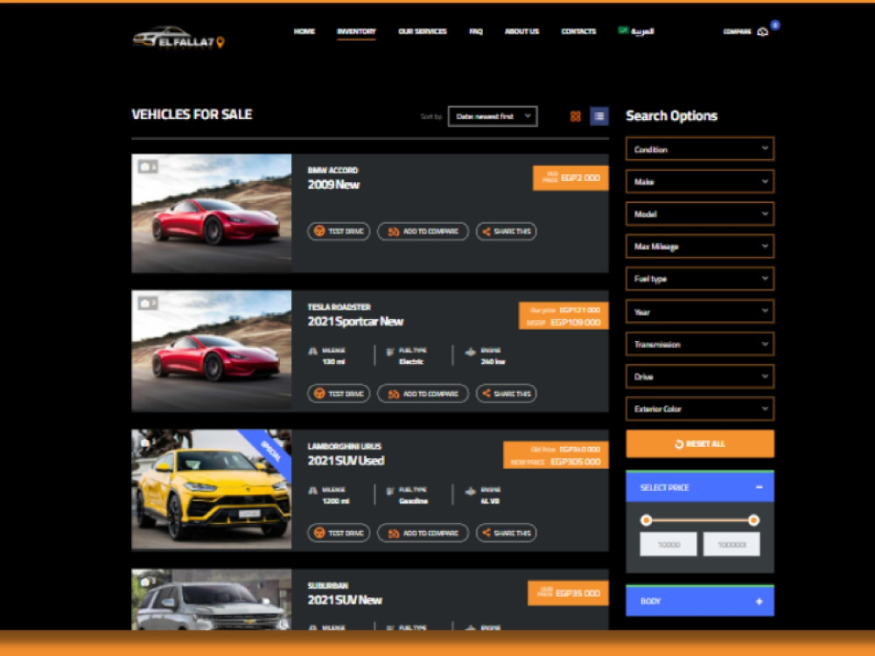Screen dimensions: 875x656
Task: Open yellow Lamborghini Urus thumbnail
Action: click(x=212, y=489)
